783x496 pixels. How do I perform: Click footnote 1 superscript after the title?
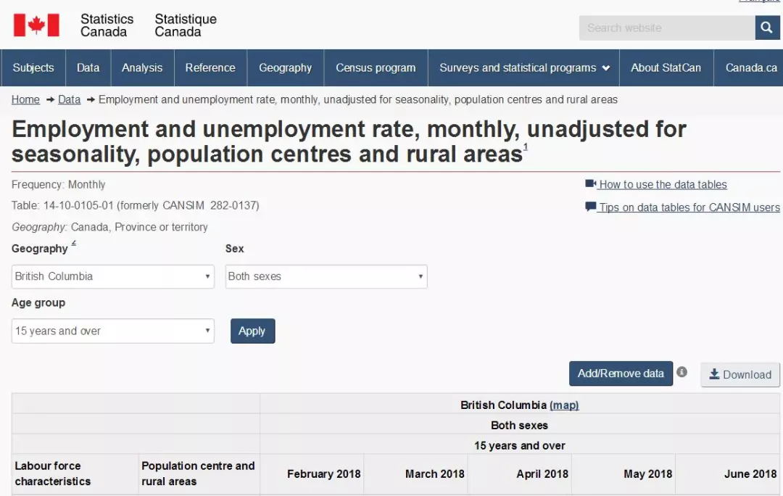point(526,147)
